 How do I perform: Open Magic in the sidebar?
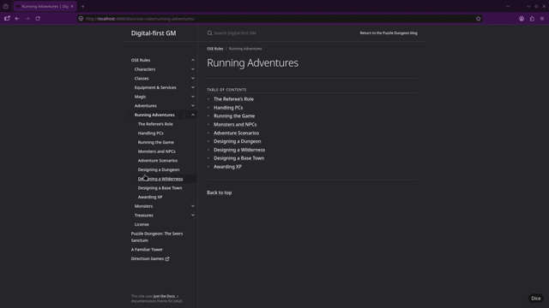coord(141,97)
